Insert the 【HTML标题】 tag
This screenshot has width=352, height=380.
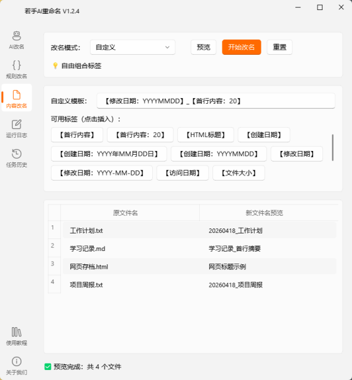click(x=206, y=135)
